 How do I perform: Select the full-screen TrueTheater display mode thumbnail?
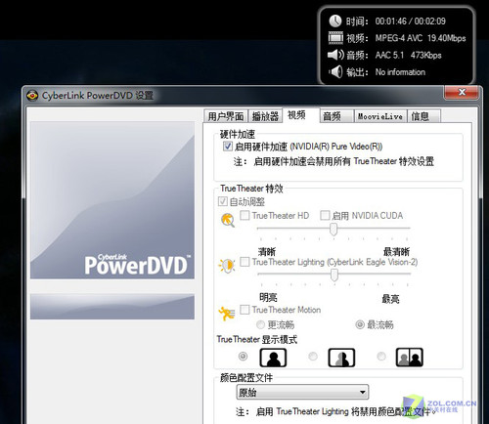pos(273,358)
